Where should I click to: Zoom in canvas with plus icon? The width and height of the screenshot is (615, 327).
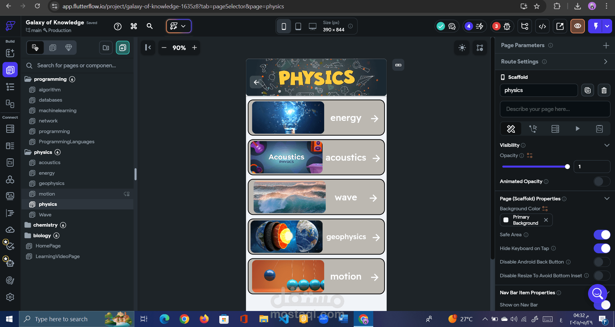pos(194,47)
